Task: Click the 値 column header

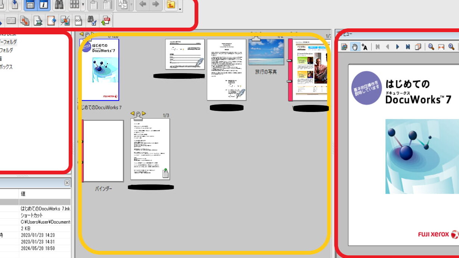Action: (45, 194)
